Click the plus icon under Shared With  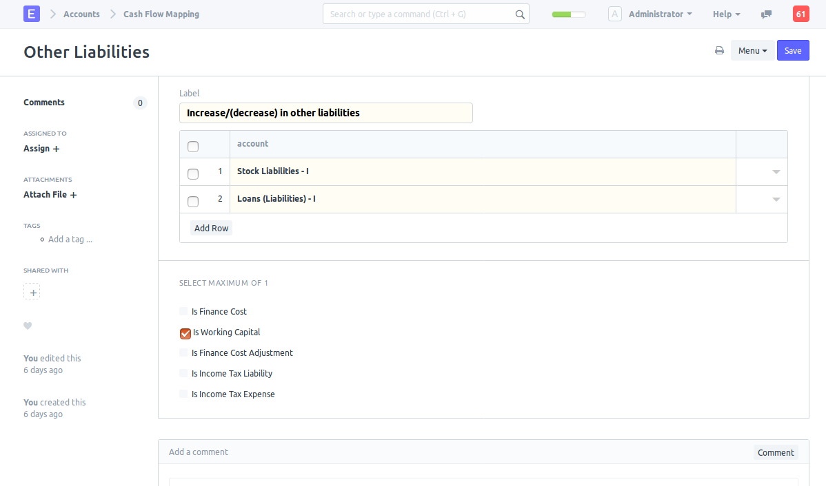[32, 292]
